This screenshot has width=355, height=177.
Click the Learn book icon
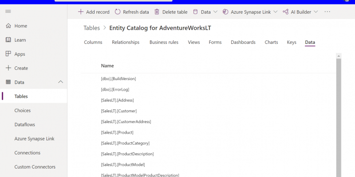[8, 40]
